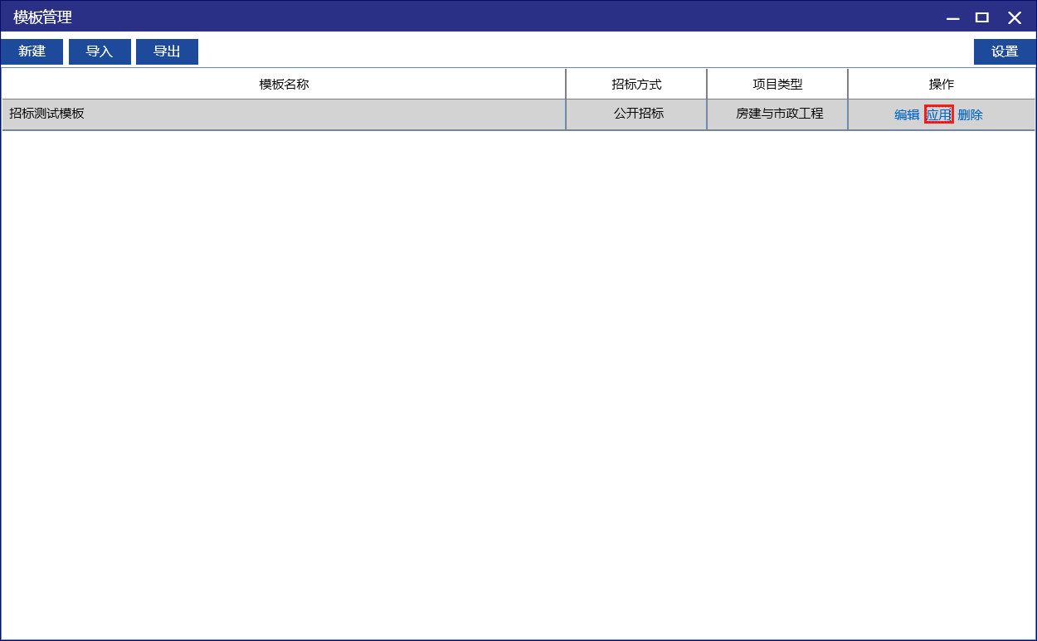Click 编辑 link for 招标测试模板
This screenshot has height=641, width=1037.
coord(907,115)
